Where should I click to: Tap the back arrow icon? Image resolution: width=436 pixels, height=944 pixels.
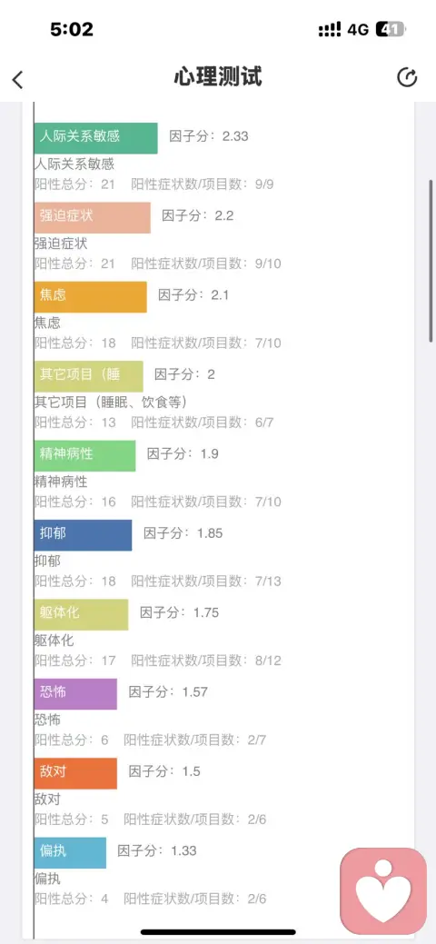click(x=17, y=79)
